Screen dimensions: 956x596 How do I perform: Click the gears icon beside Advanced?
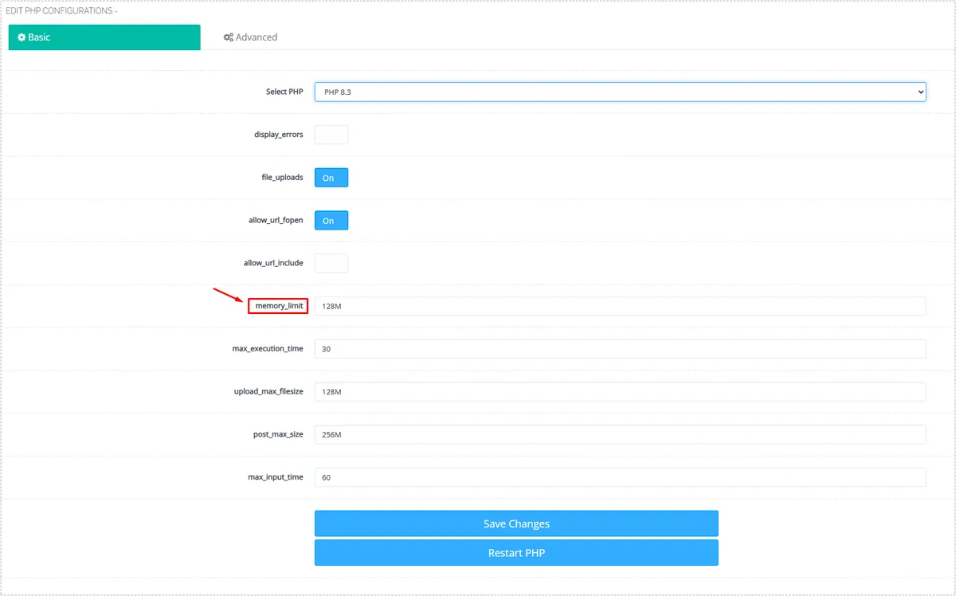(228, 37)
